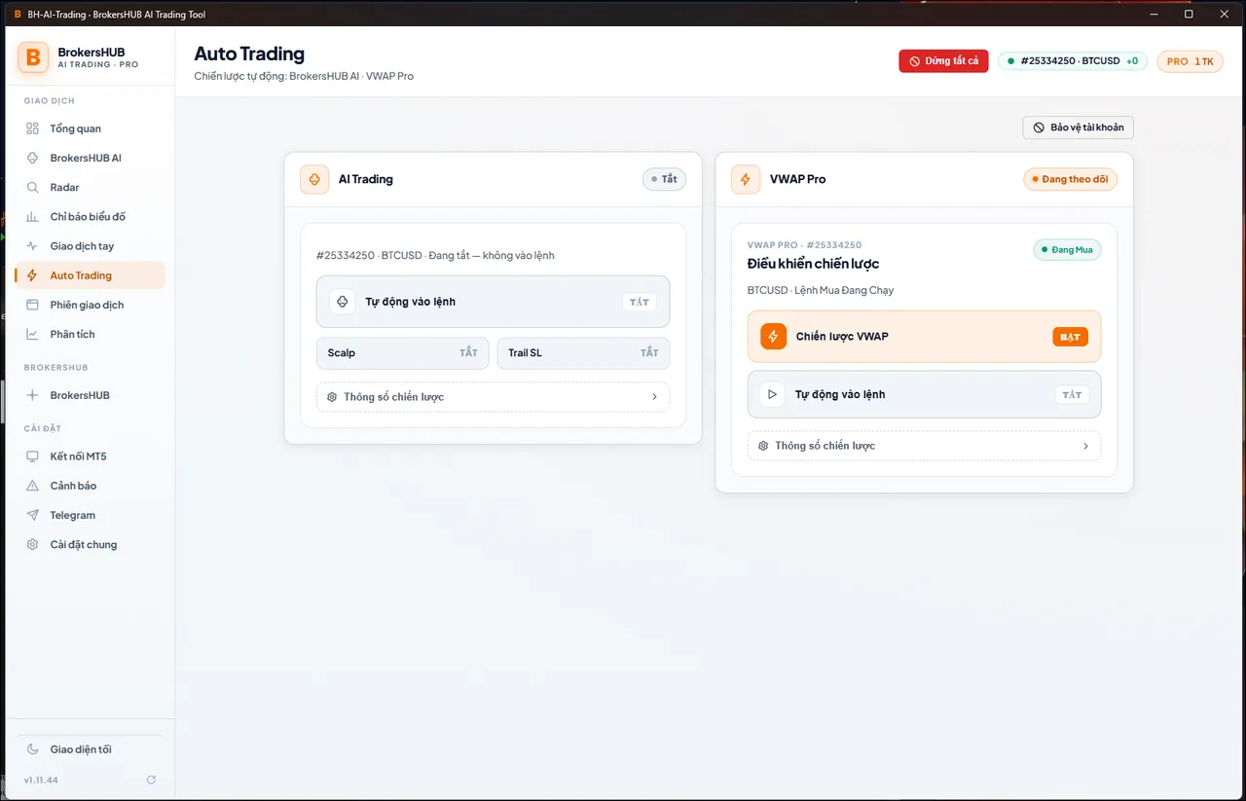
Task: Open Cảnh báo settings
Action: click(90, 486)
